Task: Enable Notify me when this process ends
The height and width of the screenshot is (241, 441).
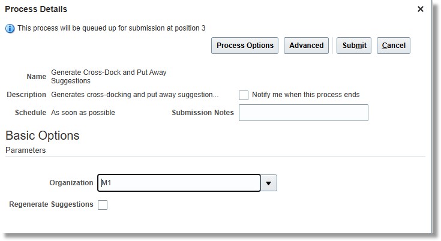Action: pos(244,95)
